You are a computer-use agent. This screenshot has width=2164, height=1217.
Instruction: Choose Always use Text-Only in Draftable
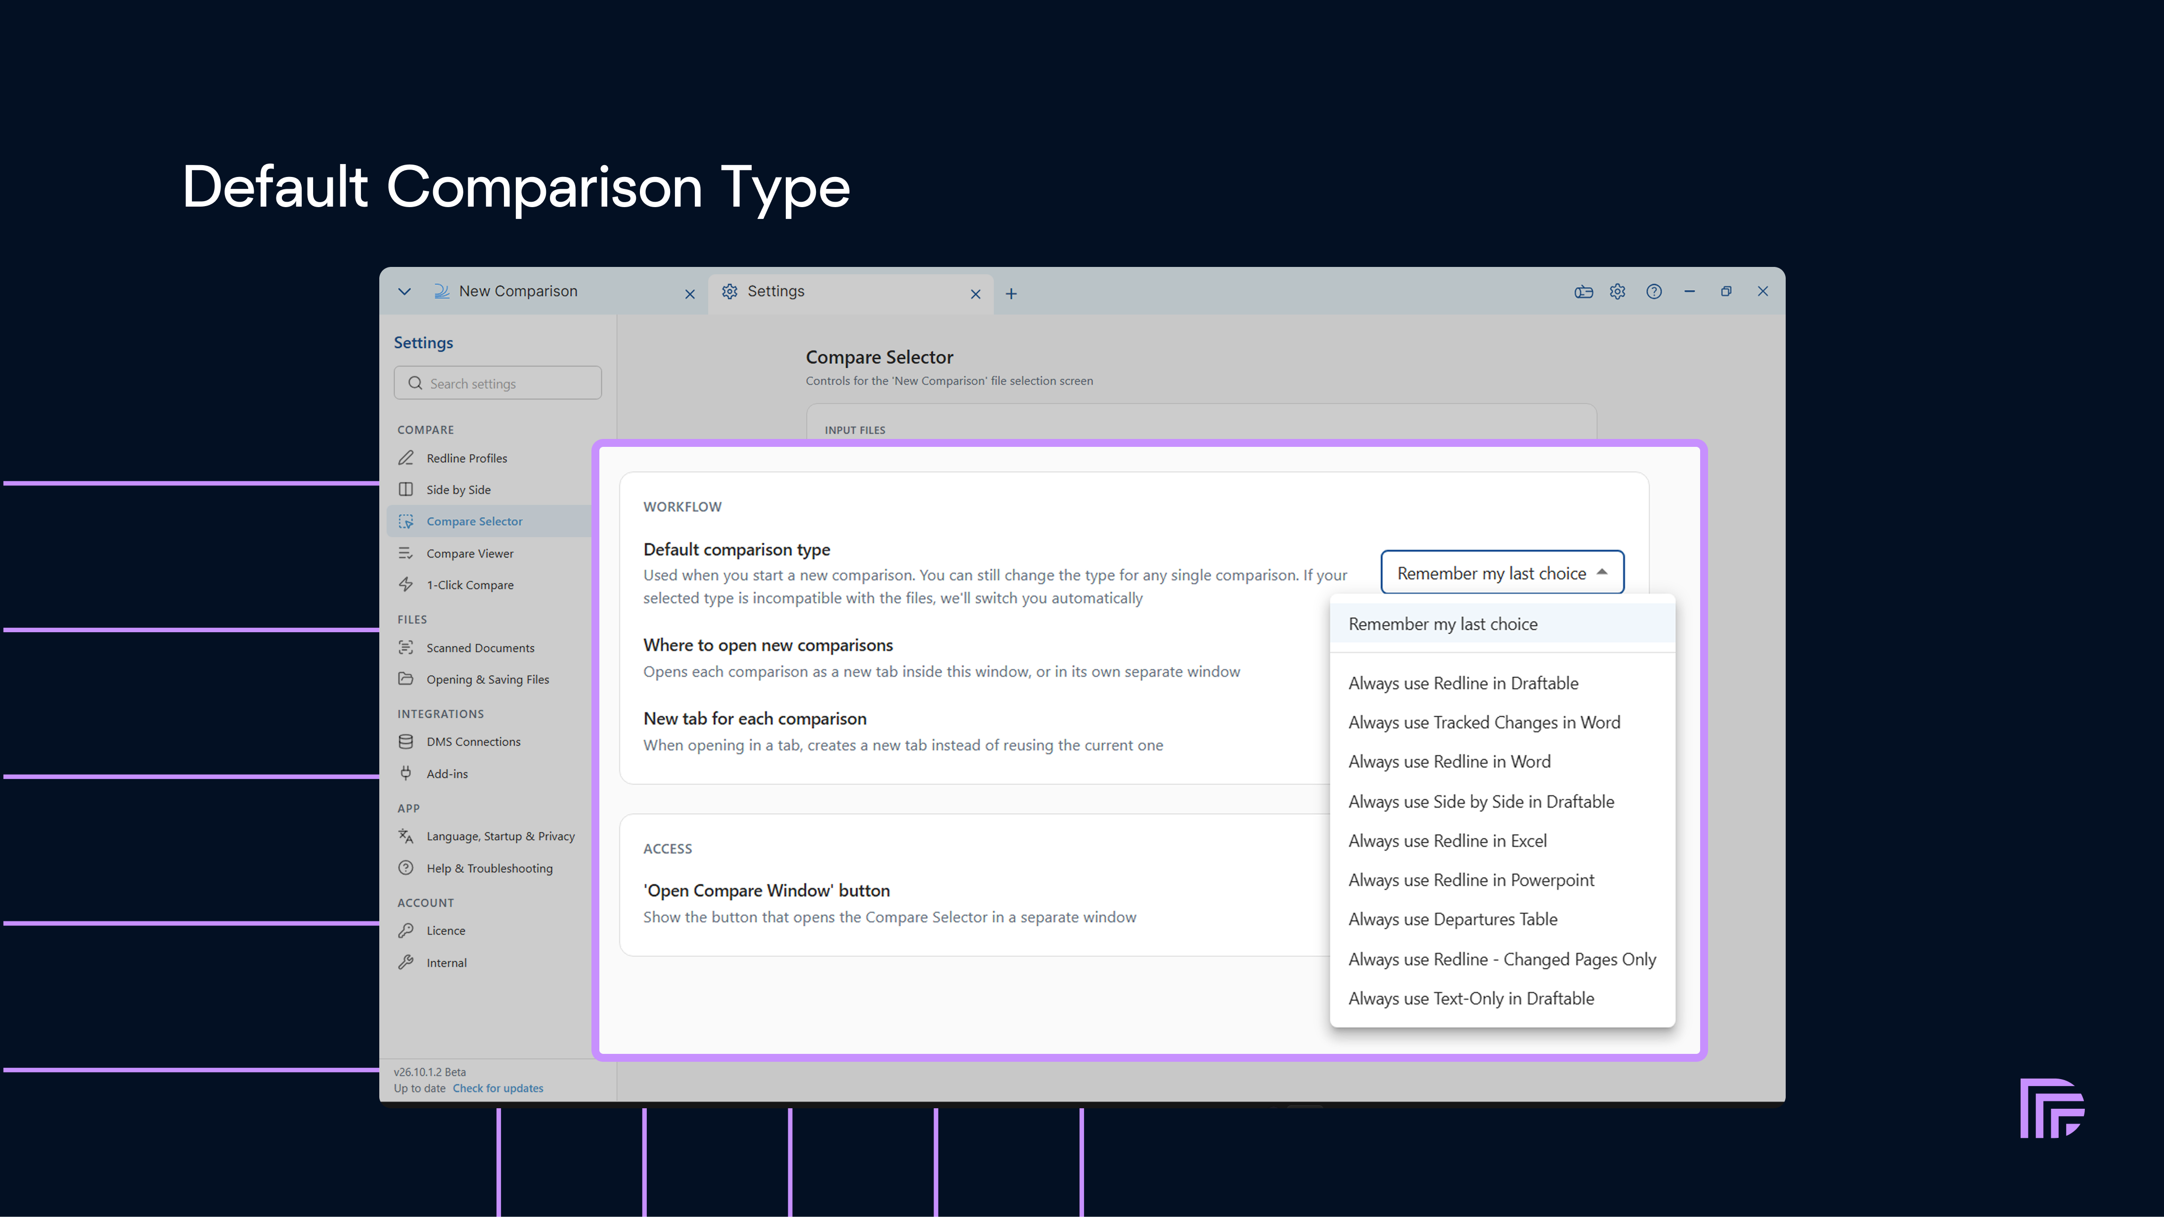tap(1502, 999)
